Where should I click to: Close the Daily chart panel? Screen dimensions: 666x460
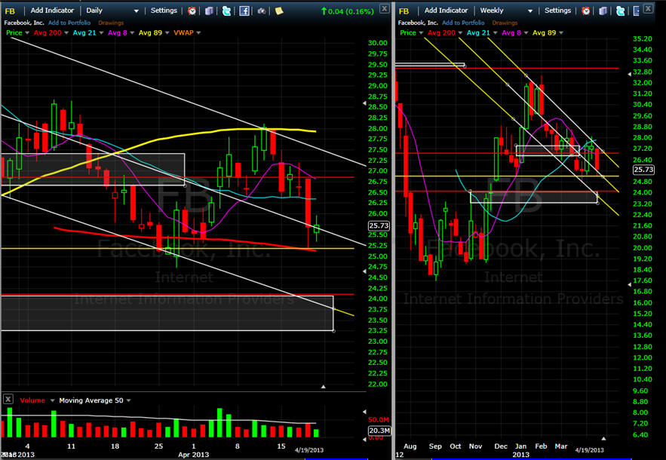point(384,8)
